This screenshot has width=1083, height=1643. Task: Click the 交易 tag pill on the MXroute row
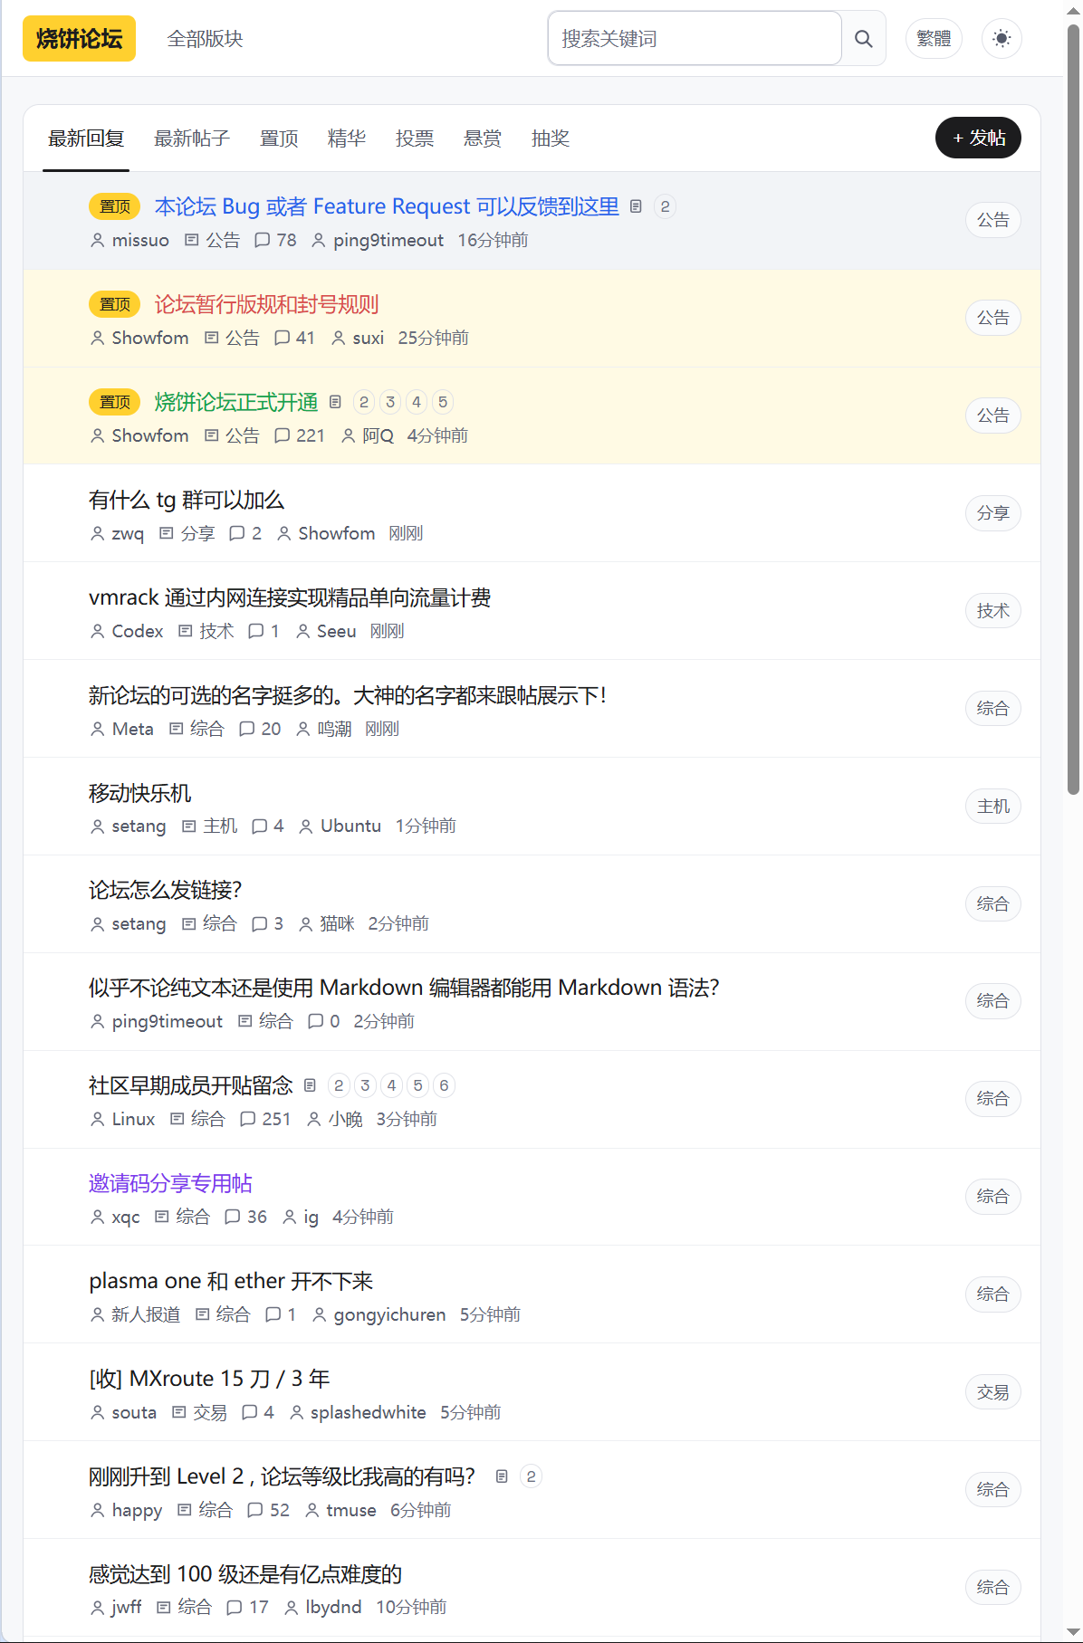(993, 1392)
